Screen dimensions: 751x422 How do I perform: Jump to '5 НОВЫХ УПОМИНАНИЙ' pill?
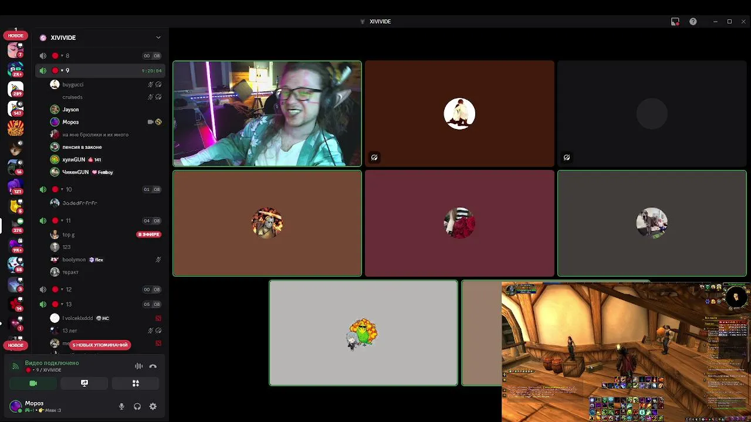100,345
